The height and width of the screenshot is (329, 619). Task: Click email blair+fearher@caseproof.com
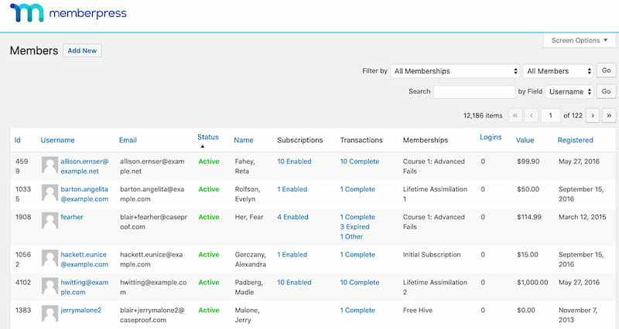(153, 222)
